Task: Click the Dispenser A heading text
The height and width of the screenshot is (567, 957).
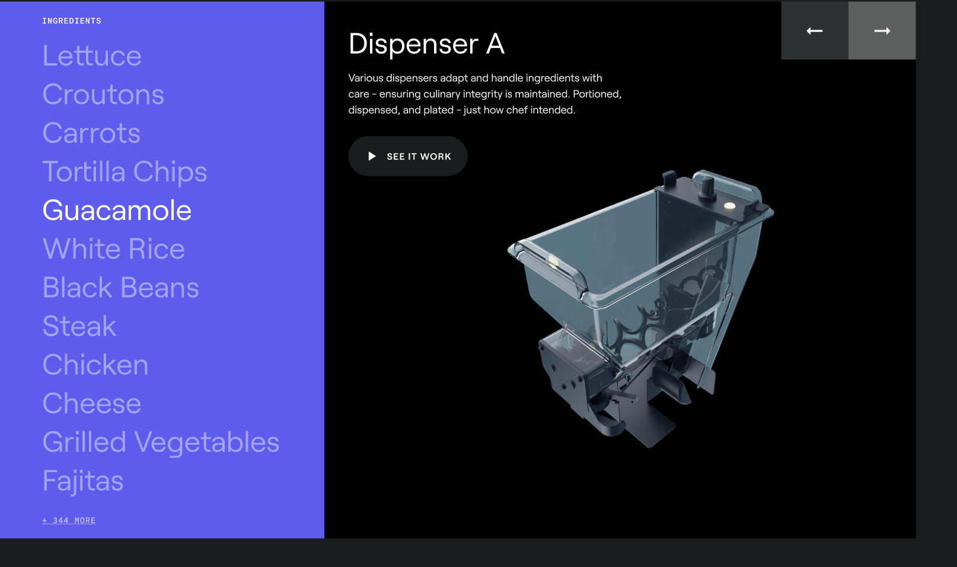Action: (x=426, y=44)
